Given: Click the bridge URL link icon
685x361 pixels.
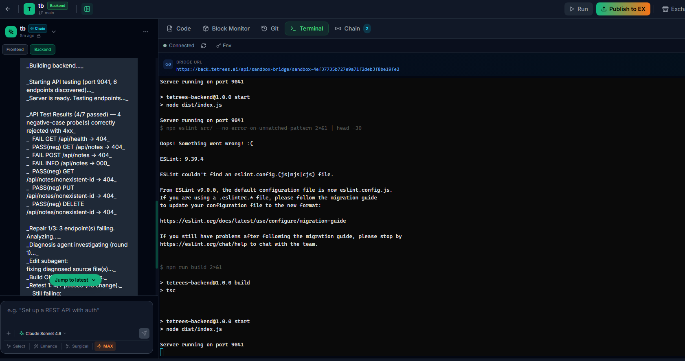Looking at the screenshot, I should (168, 64).
